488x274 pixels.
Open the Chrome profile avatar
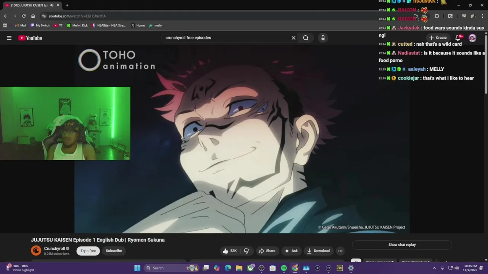pyautogui.click(x=473, y=16)
